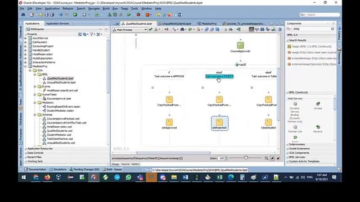The image size is (360, 202).
Task: Click the Save All icon in the toolbar
Action: tap(52, 15)
